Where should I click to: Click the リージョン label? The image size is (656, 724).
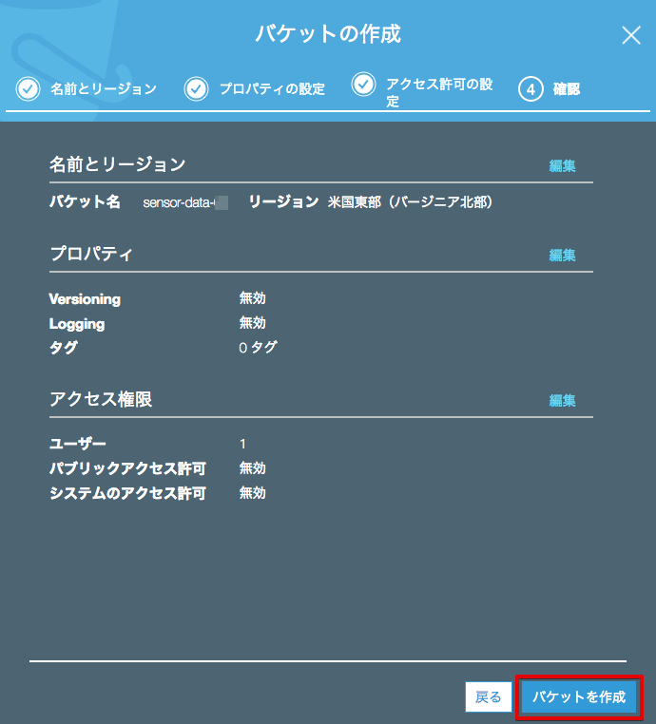click(x=283, y=201)
